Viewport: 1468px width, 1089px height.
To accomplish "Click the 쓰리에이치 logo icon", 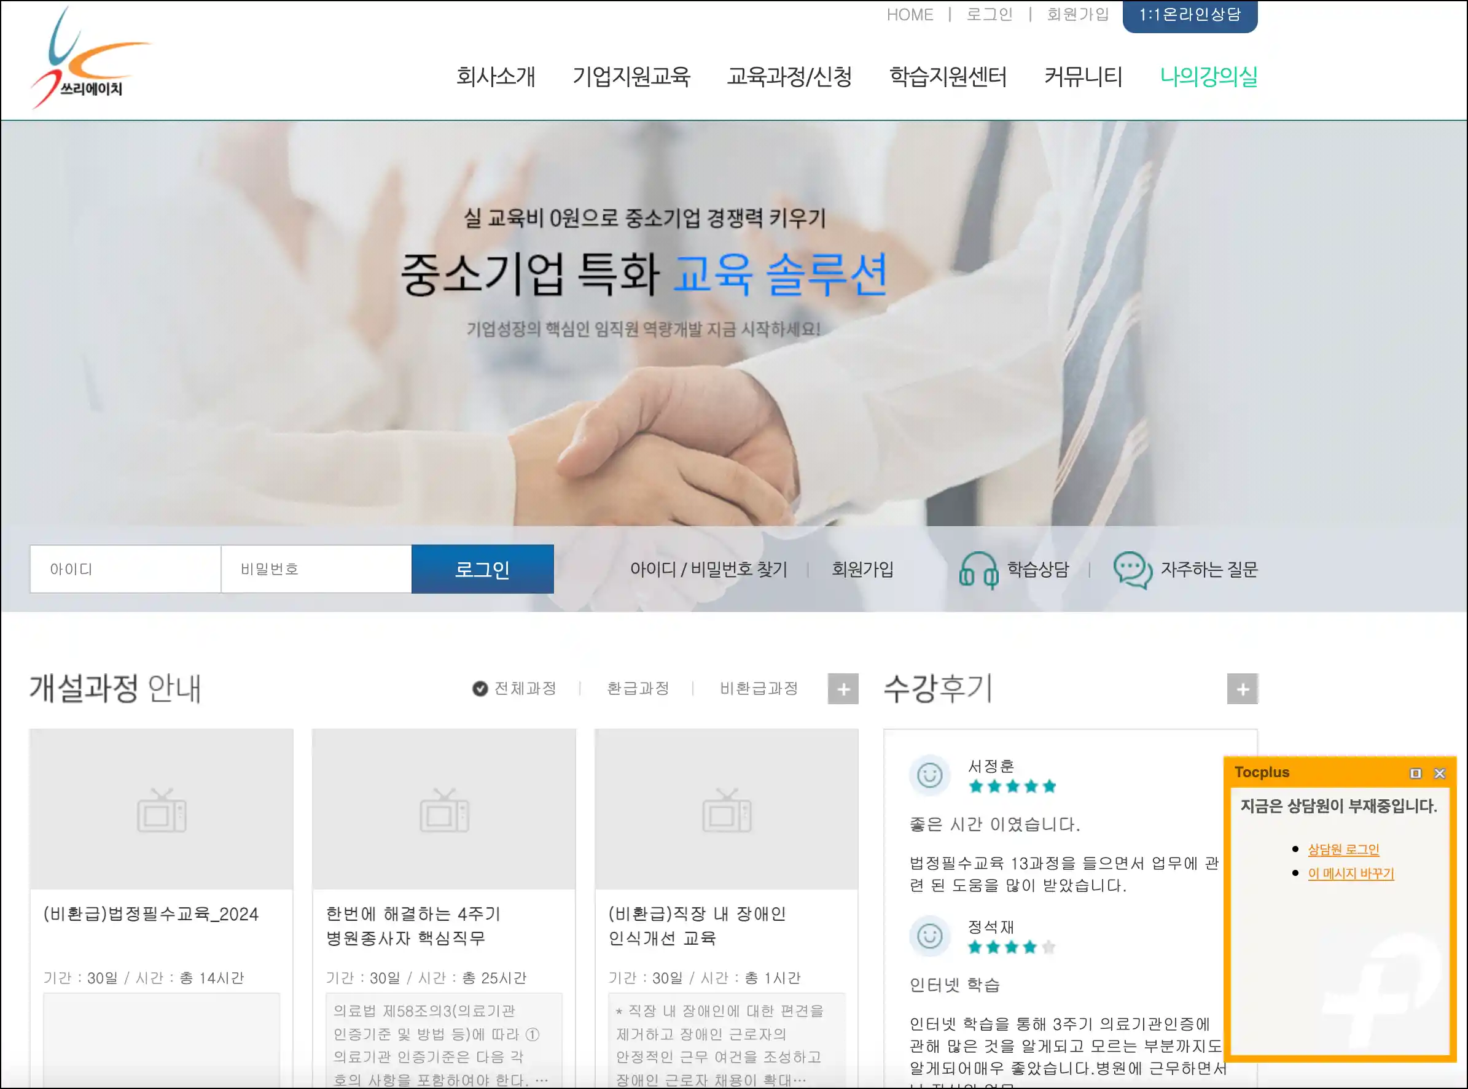I will pyautogui.click(x=88, y=59).
